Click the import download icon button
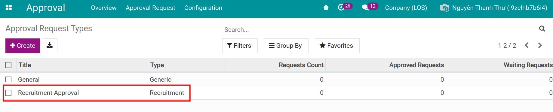This screenshot has height=112, width=553. (x=50, y=46)
